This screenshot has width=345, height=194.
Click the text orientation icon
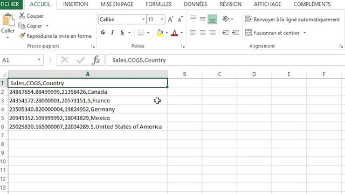pyautogui.click(x=226, y=19)
